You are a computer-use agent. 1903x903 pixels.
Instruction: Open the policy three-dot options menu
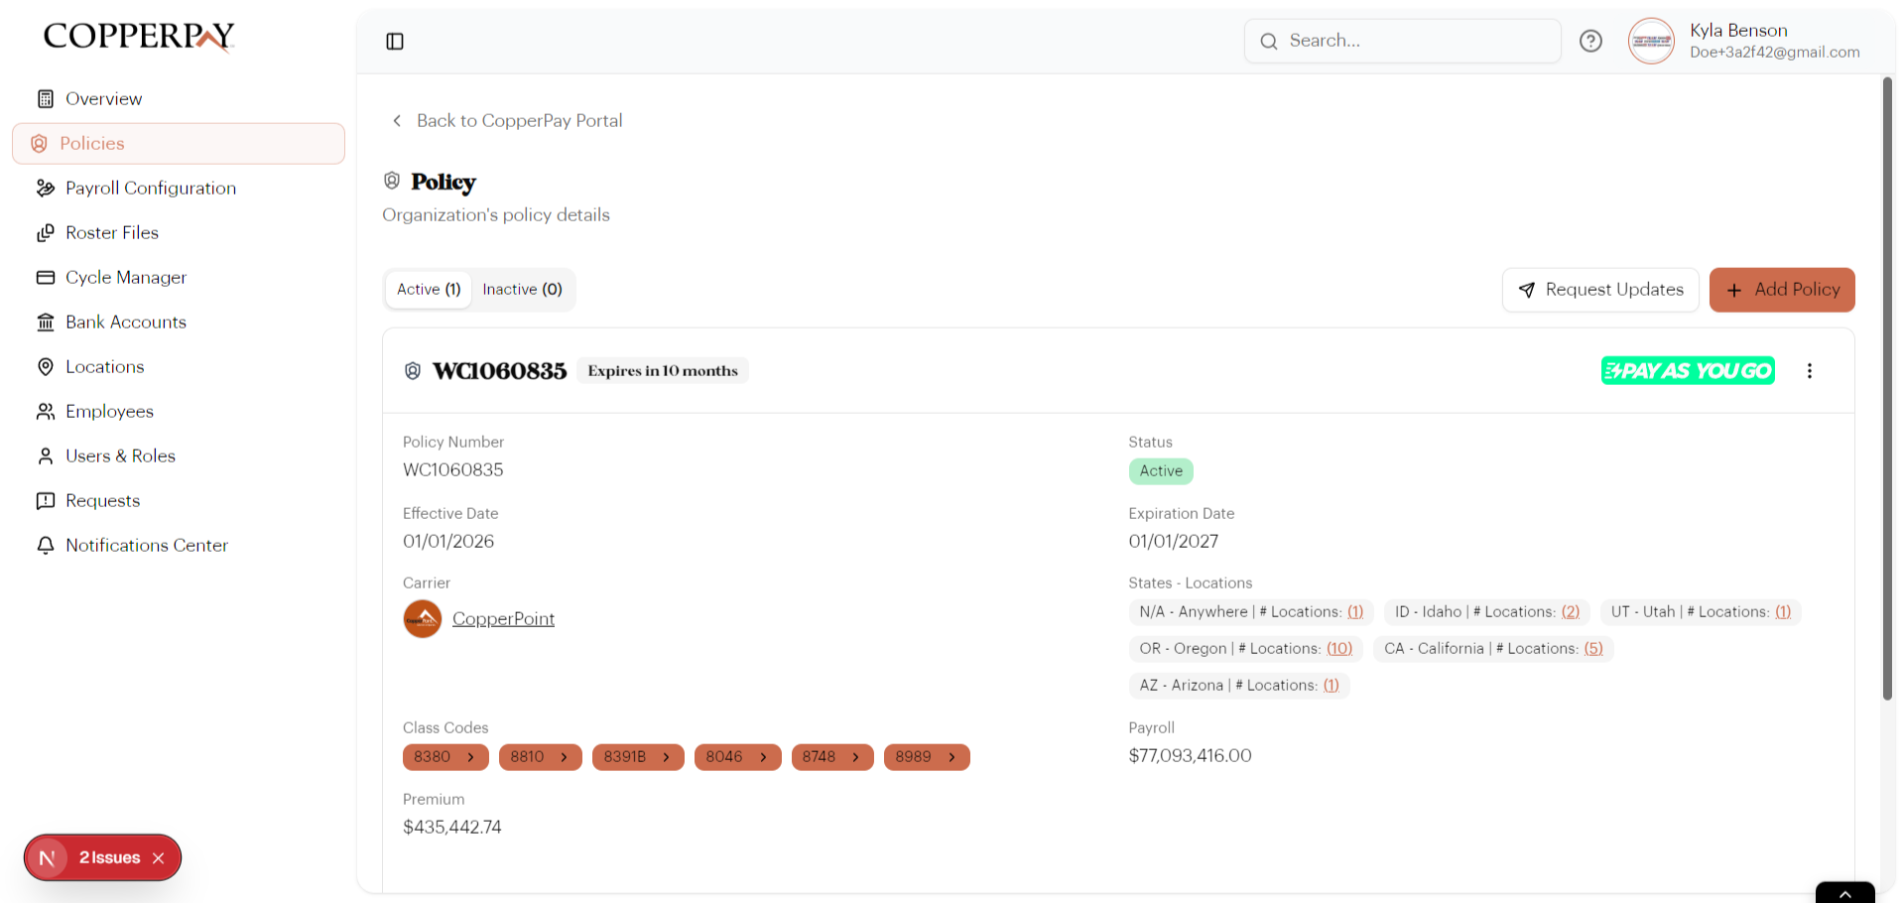click(x=1809, y=370)
